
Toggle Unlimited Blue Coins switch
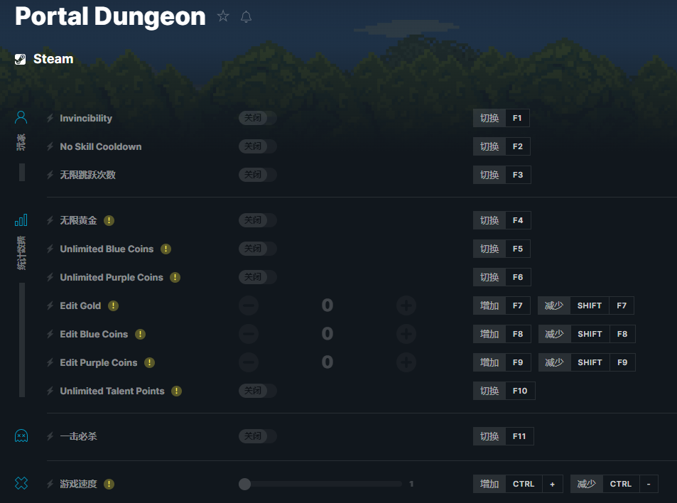258,249
